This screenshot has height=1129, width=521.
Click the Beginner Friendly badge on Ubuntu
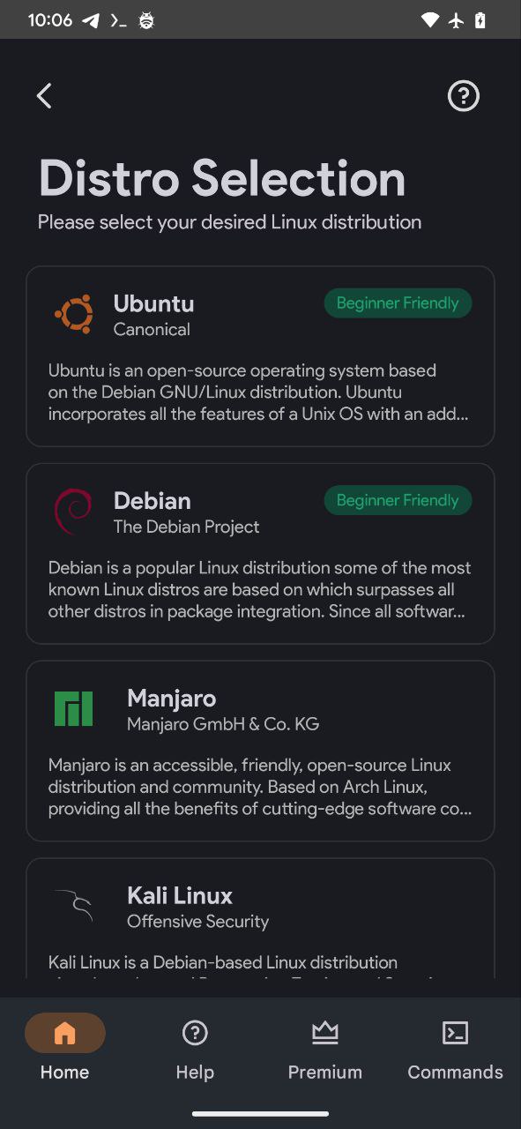[398, 303]
